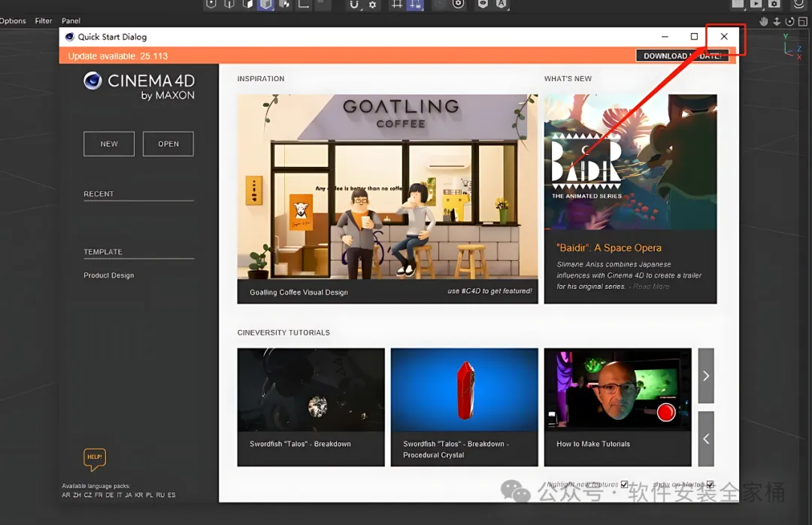Click the DOWNLOAD UPDATE button
This screenshot has height=525, width=812.
682,56
